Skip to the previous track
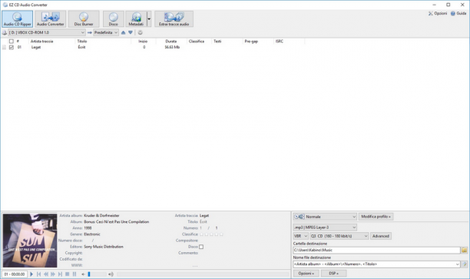Screen dimensions: 470x279 (x=38, y=274)
